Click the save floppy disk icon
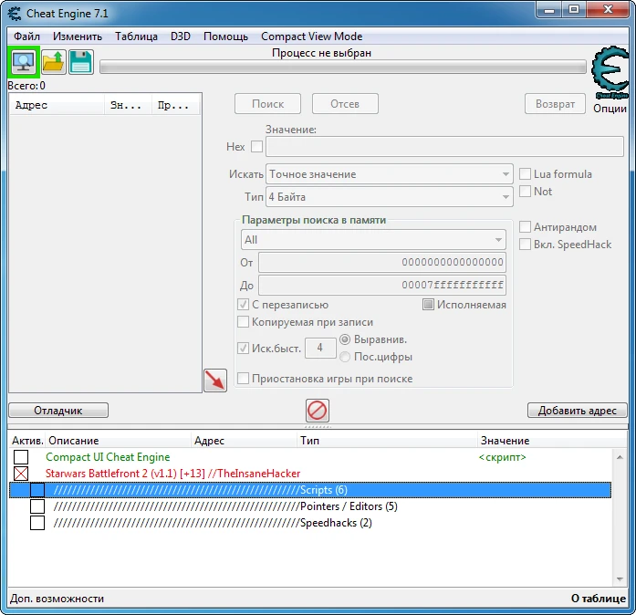Viewport: 636px width, 615px height. click(81, 62)
